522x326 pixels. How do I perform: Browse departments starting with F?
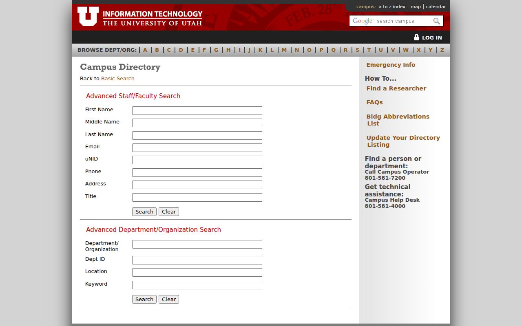(204, 50)
